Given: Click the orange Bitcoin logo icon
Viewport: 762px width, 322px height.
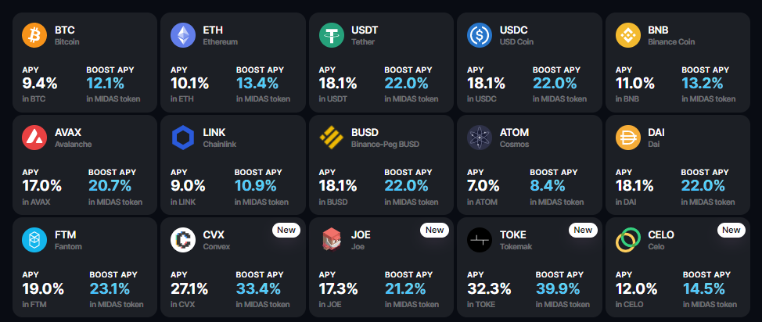Looking at the screenshot, I should point(34,35).
